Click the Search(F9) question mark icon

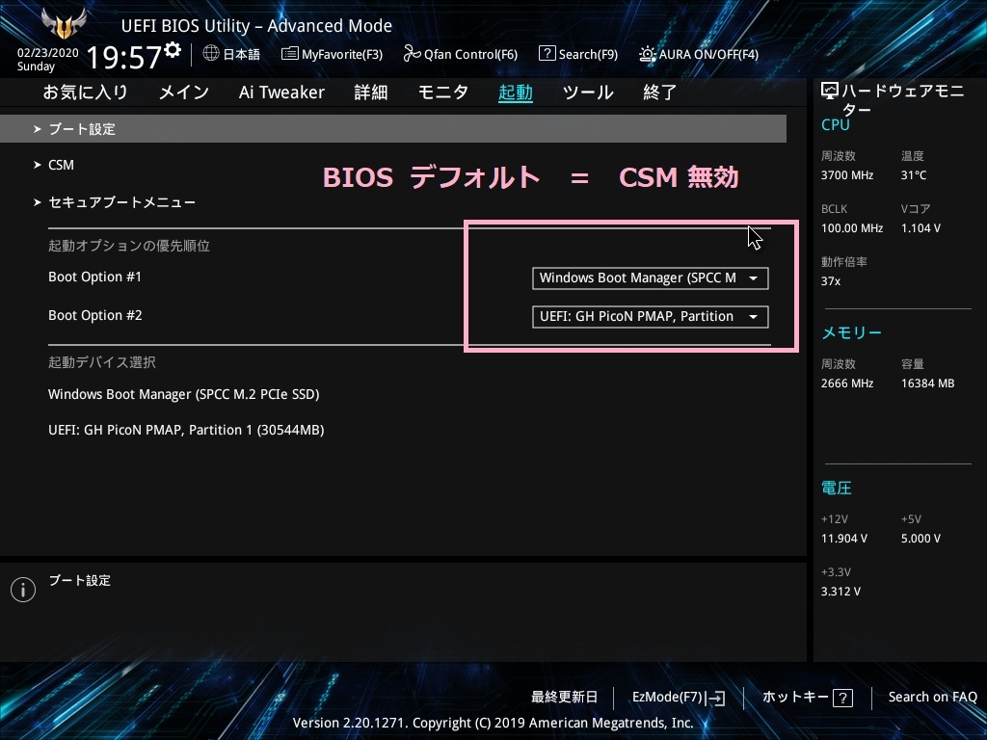click(x=547, y=54)
